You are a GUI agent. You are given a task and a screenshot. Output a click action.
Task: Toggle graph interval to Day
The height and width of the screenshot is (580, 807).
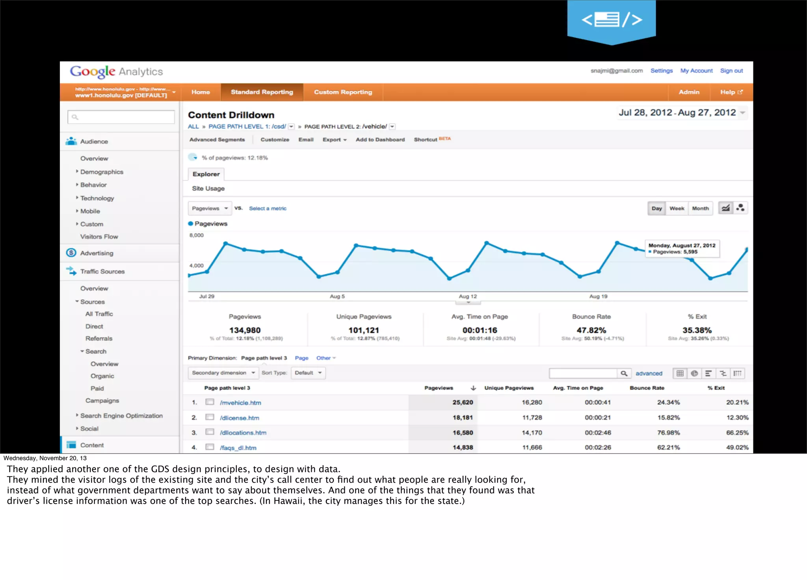coord(656,208)
